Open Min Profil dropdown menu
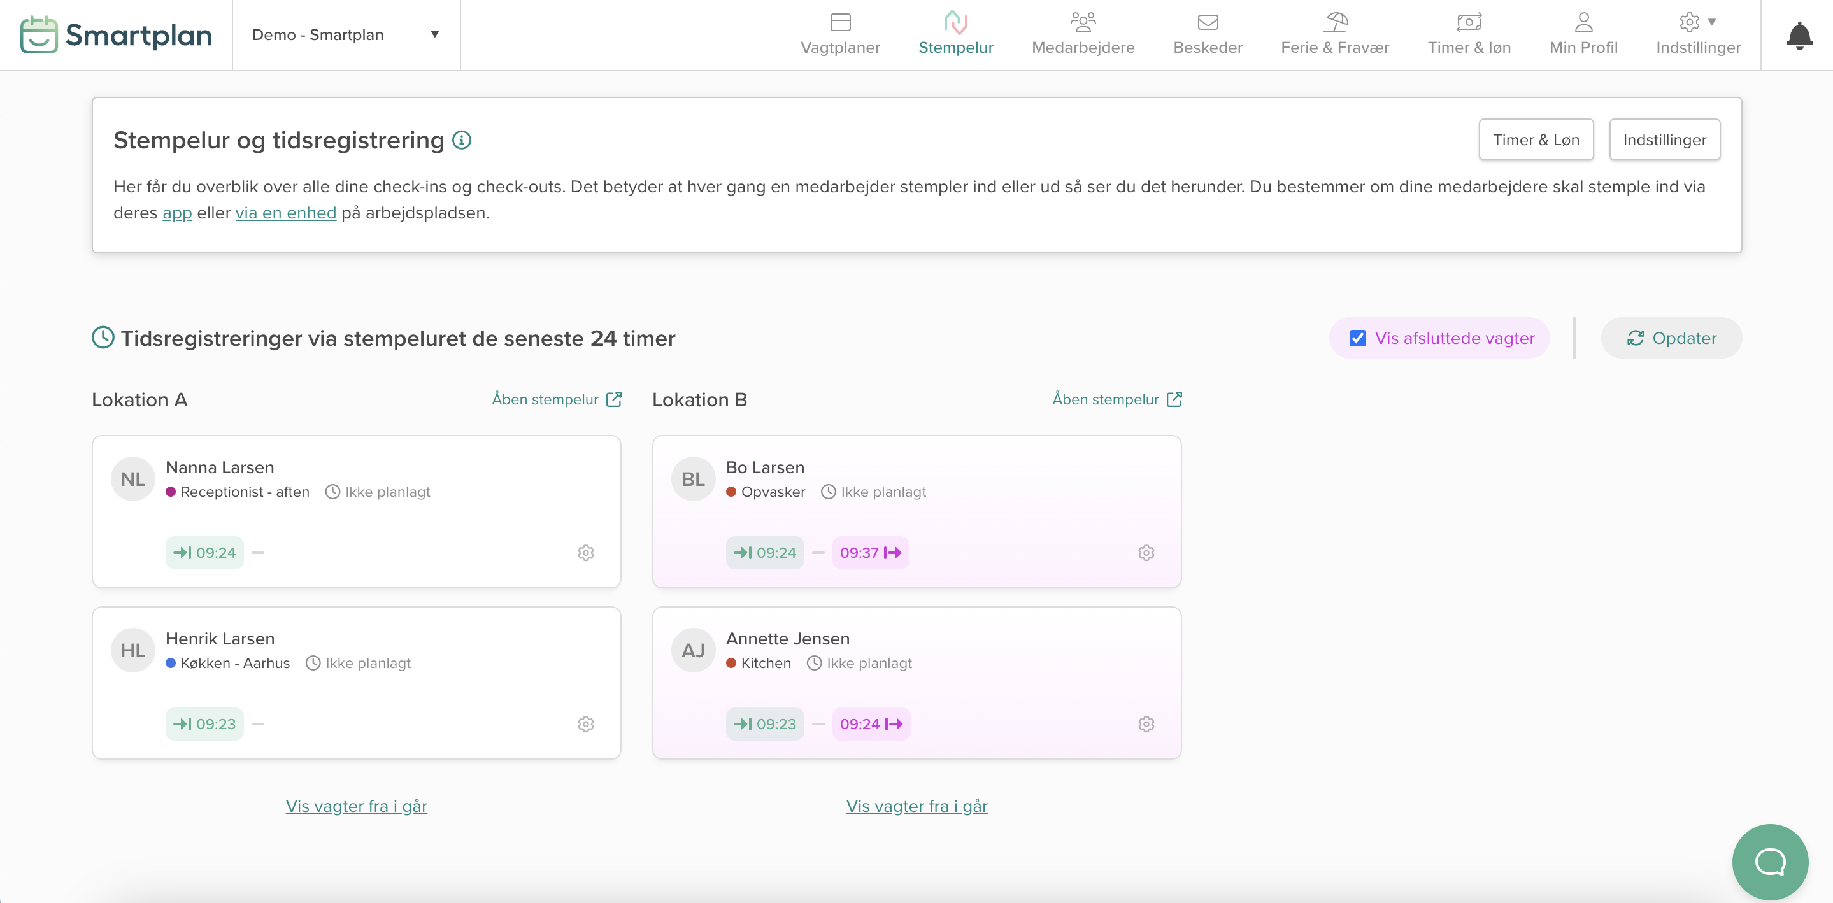 (1584, 35)
